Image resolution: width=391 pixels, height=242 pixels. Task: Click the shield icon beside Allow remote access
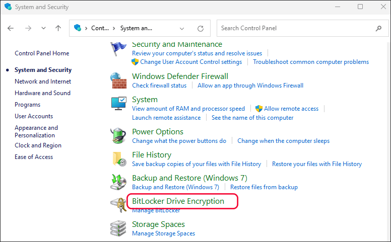[x=259, y=109]
